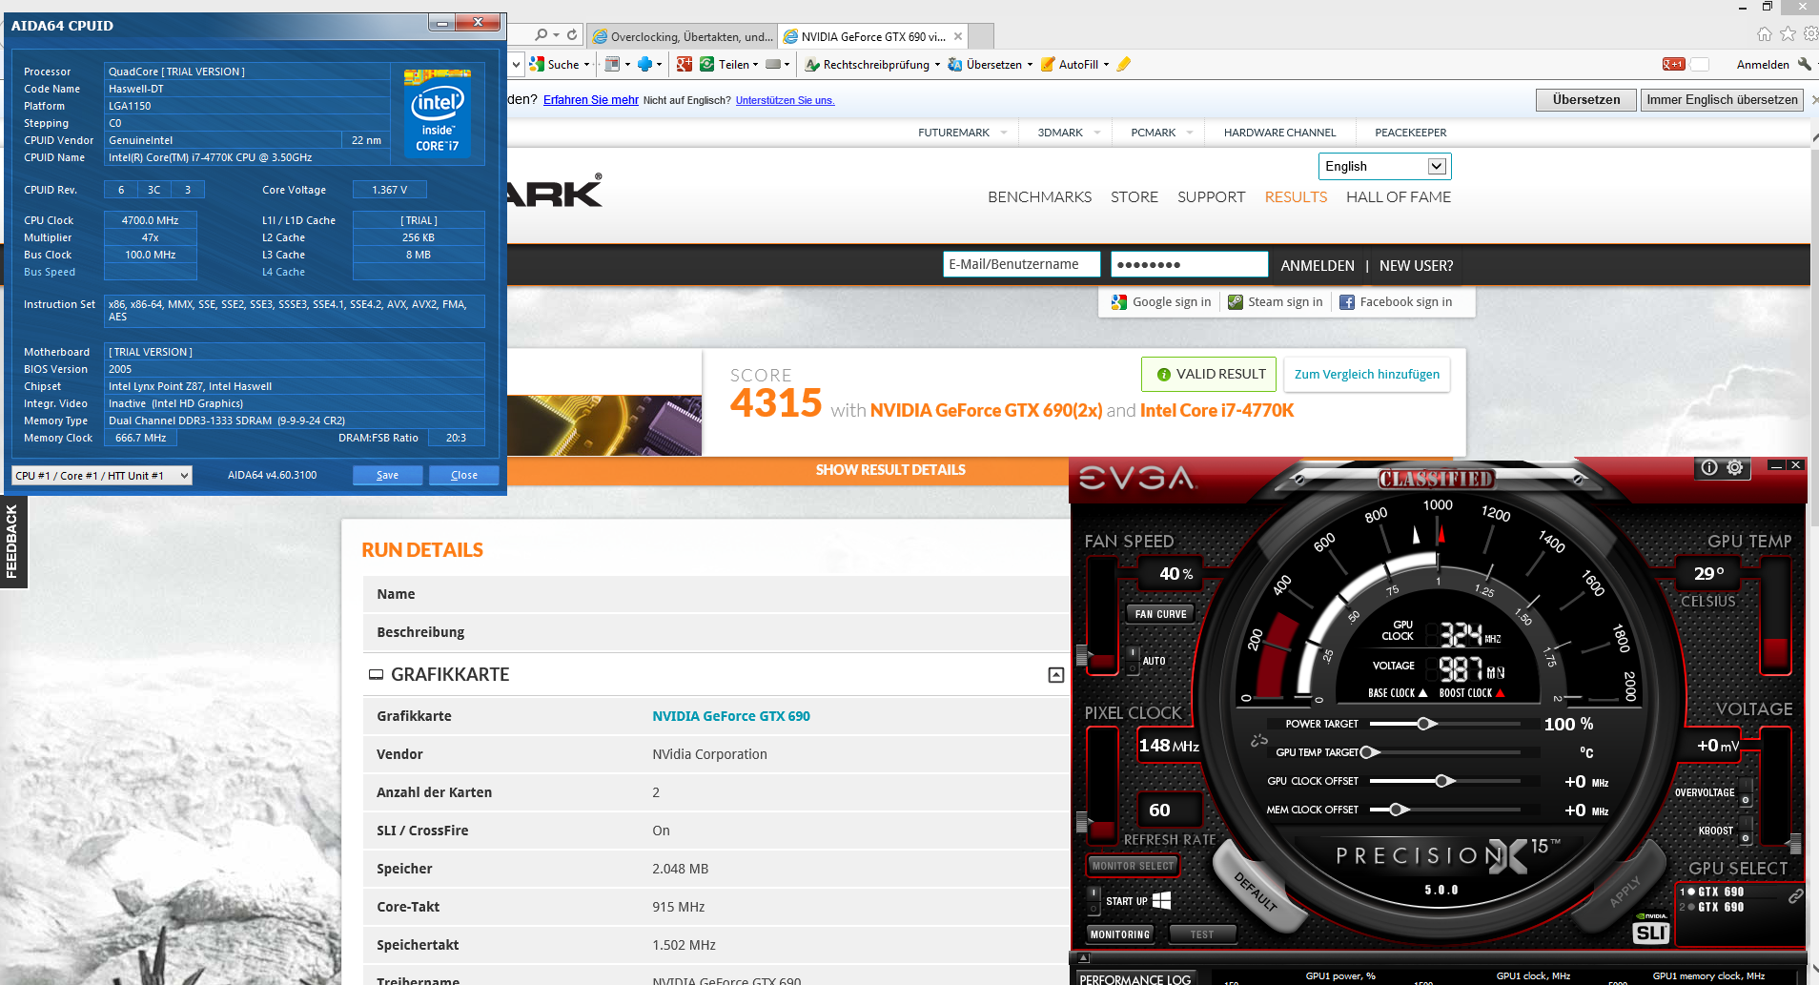Click the news sidebar icon in Google toolbar
This screenshot has height=985, width=1819.
(x=612, y=64)
